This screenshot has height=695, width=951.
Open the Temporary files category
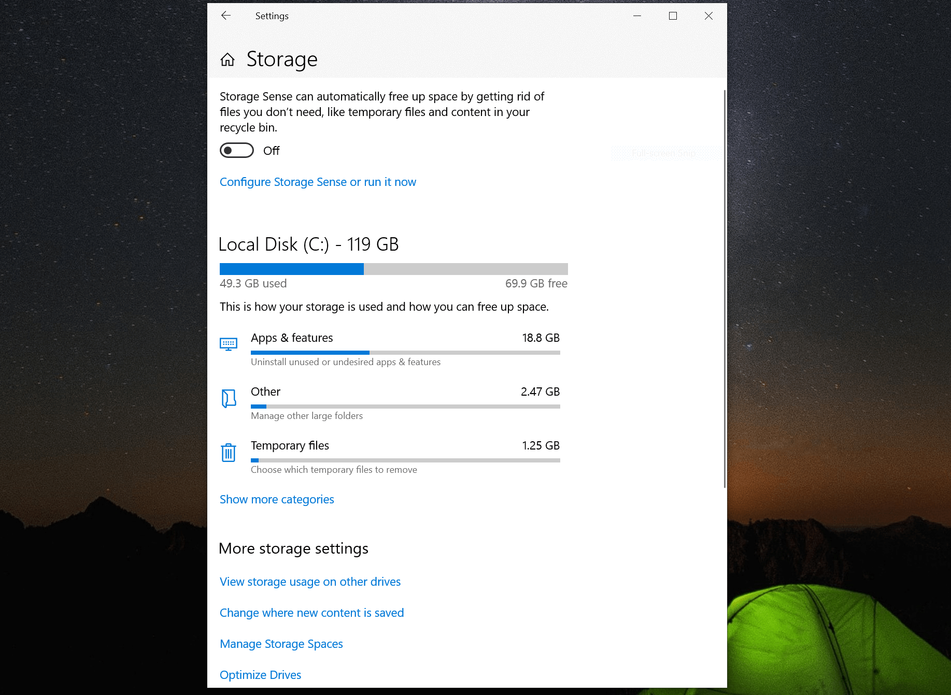[x=290, y=446]
